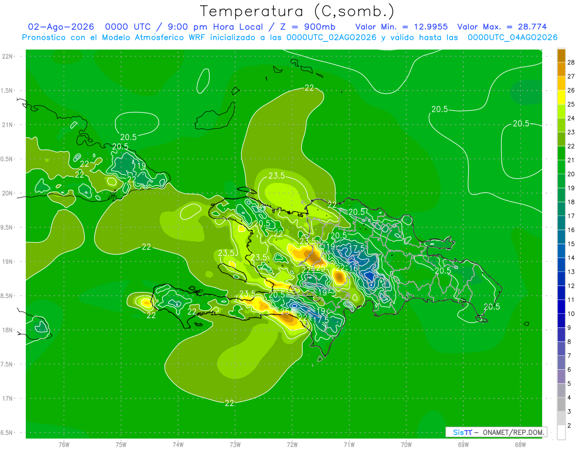The width and height of the screenshot is (584, 451).
Task: Select the indigo swatch between 8 and 9
Action: click(x=561, y=335)
